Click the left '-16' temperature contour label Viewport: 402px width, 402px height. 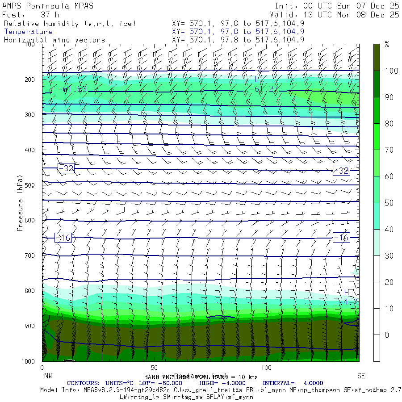pos(63,238)
